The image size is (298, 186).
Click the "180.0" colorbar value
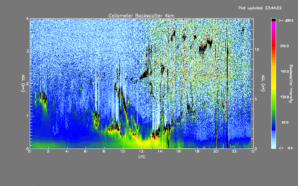[285, 71]
